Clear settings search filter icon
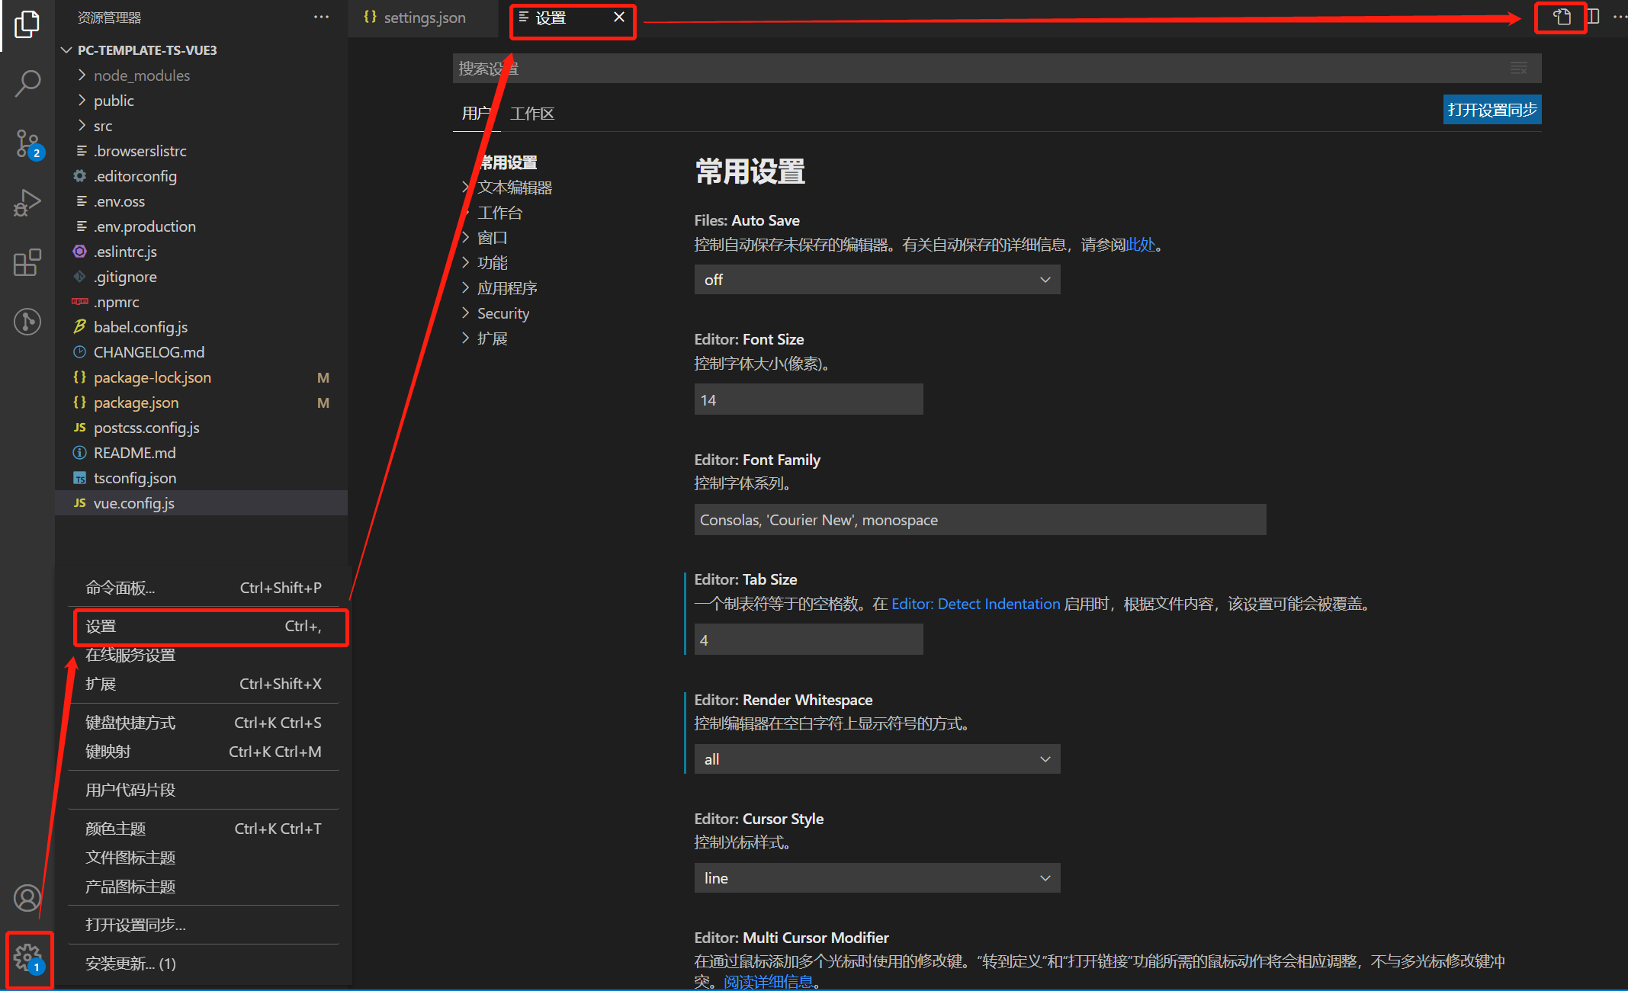 point(1518,69)
